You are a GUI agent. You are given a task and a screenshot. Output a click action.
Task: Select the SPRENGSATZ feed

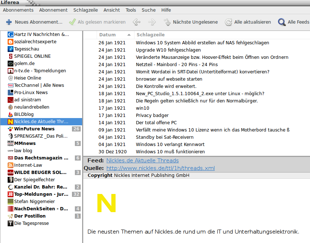[x=41, y=136]
